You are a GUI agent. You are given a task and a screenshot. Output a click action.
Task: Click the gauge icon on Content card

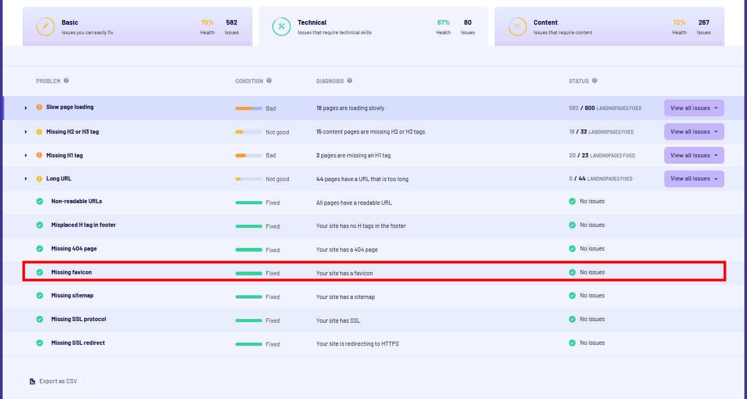(x=517, y=27)
